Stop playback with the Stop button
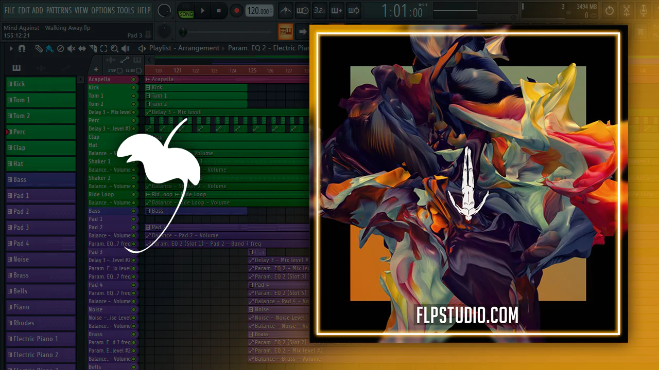This screenshot has height=370, width=659. click(x=219, y=10)
